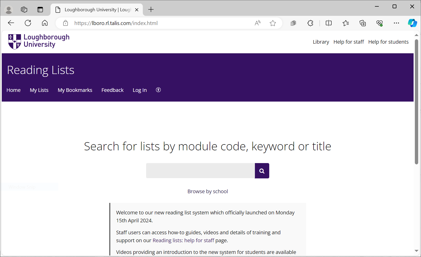Add page to favorites star icon

[x=273, y=23]
